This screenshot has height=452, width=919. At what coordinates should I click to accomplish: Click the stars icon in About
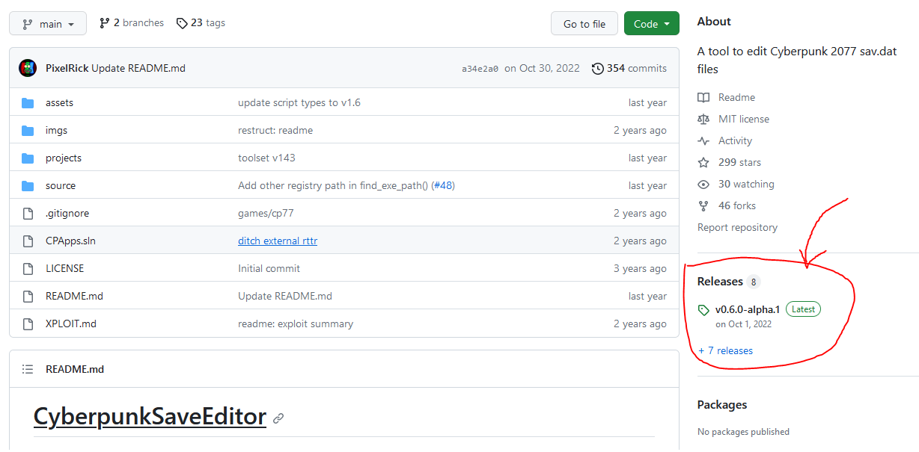pyautogui.click(x=703, y=163)
